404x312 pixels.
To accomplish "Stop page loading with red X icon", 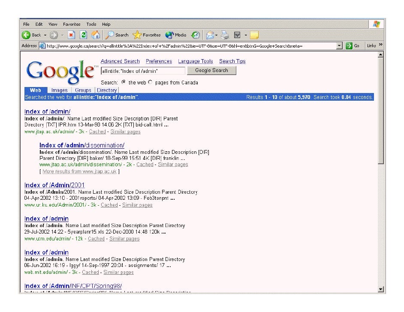I will coord(71,35).
